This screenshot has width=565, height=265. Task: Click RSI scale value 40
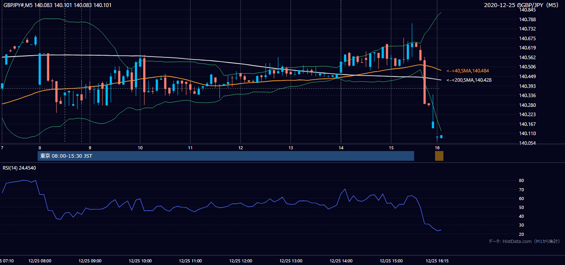(x=522, y=216)
